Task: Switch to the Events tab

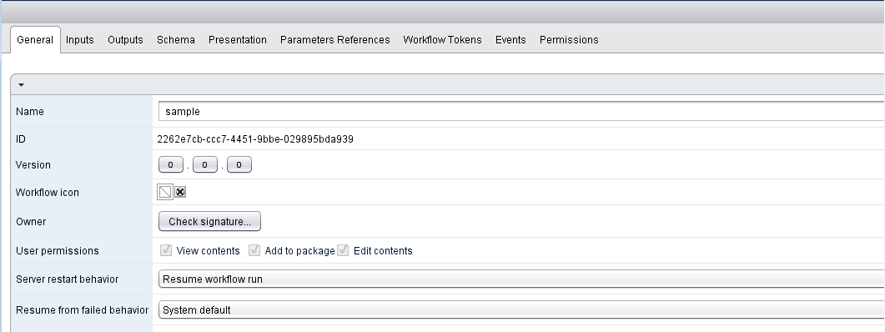Action: [510, 40]
